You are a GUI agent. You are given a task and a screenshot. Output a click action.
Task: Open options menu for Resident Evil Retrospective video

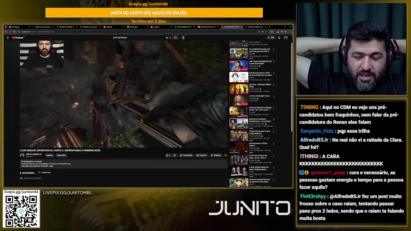click(274, 50)
